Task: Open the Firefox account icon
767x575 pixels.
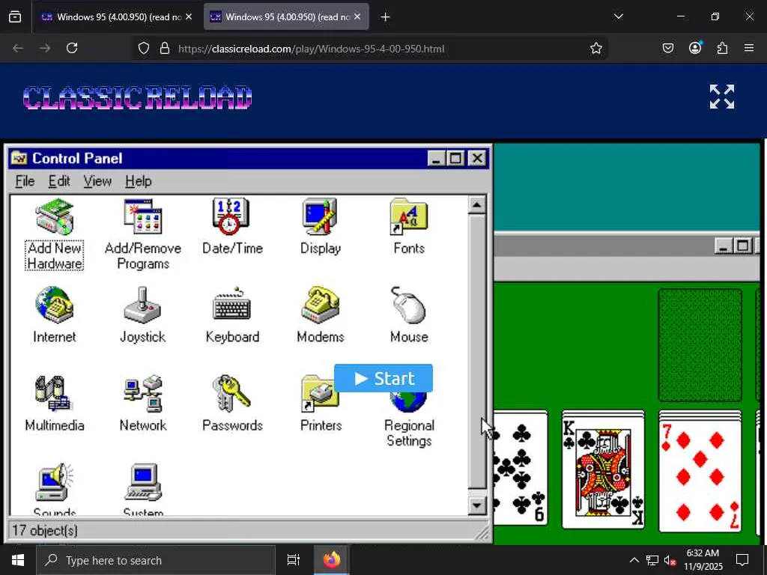Action: [x=695, y=48]
